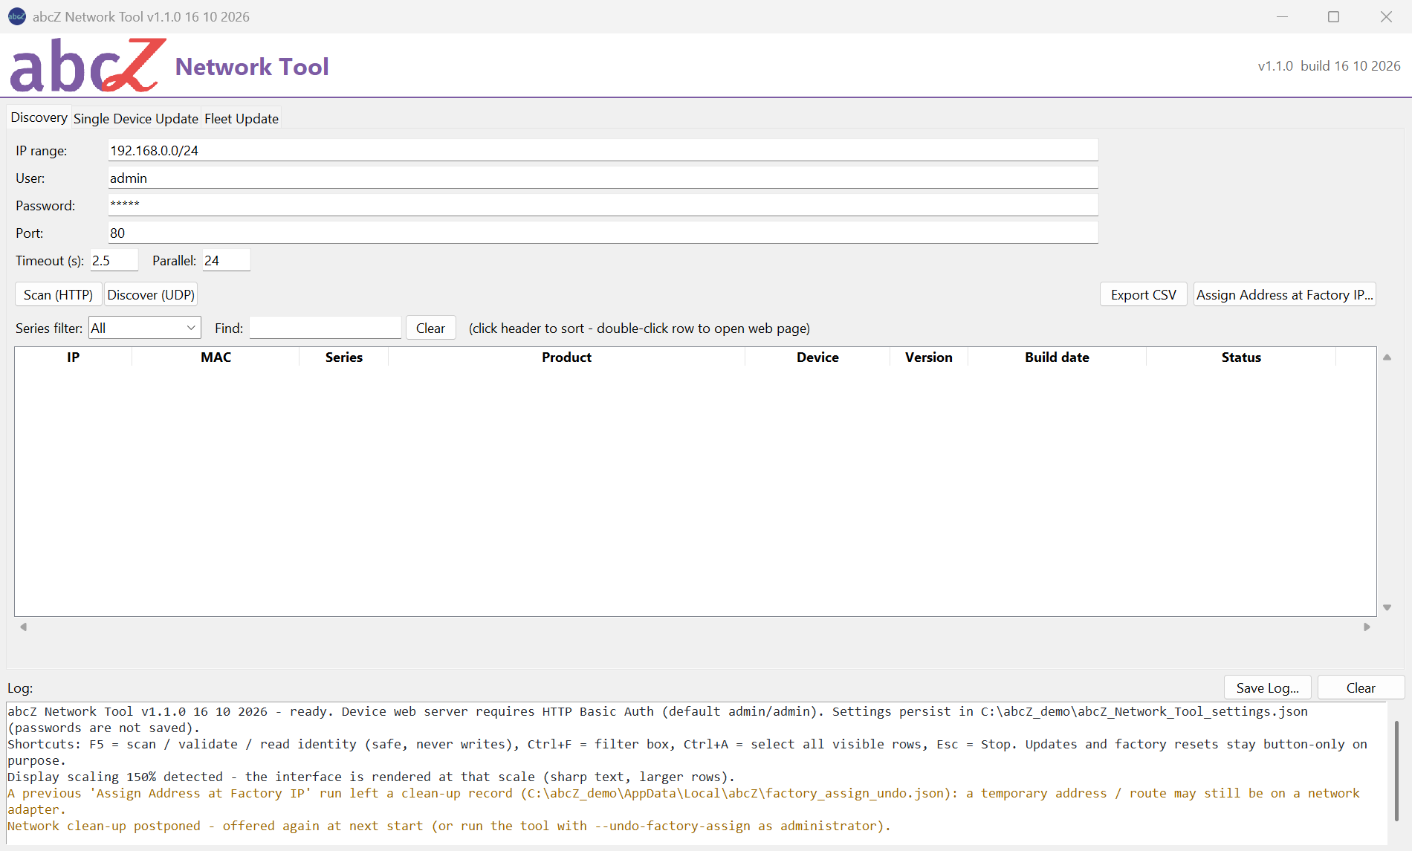Click the Find text box
The image size is (1412, 851).
coord(326,328)
